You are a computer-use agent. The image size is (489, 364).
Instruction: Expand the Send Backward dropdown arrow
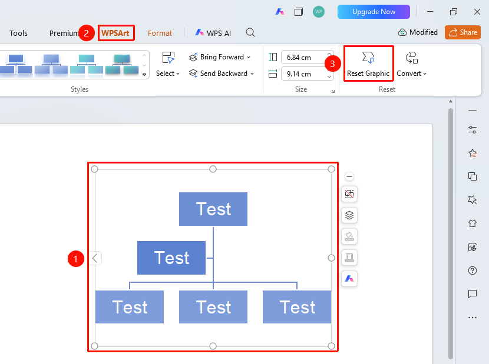click(x=252, y=74)
